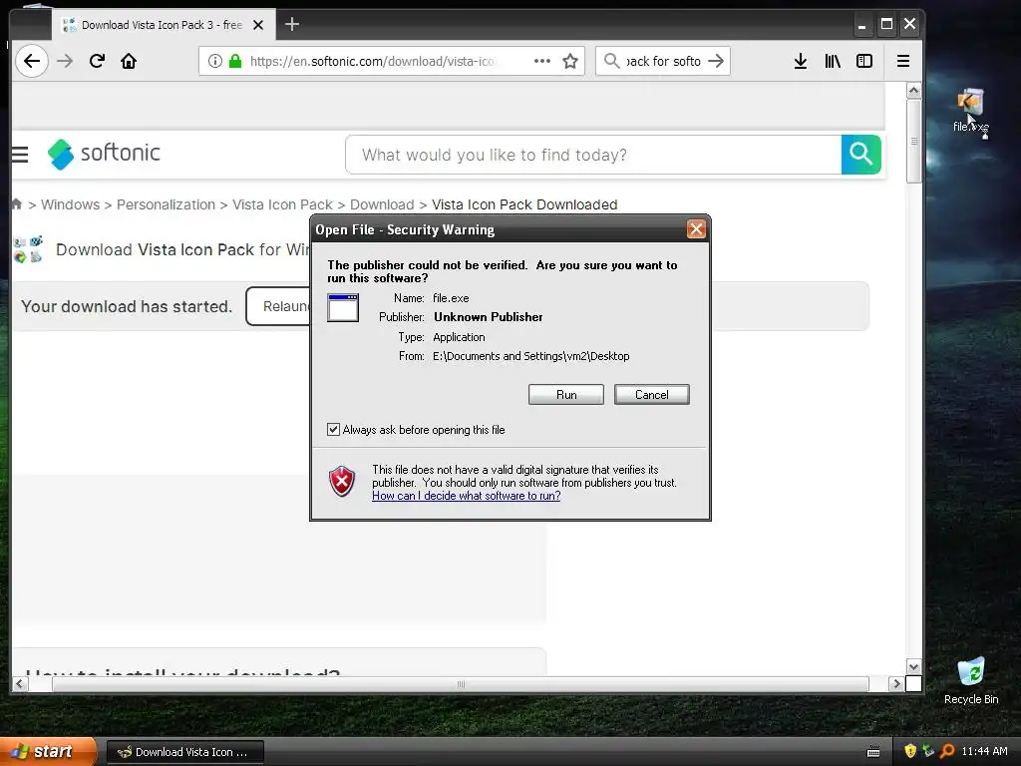The width and height of the screenshot is (1021, 766).
Task: Open the Library bookmarks icon
Action: (x=833, y=61)
